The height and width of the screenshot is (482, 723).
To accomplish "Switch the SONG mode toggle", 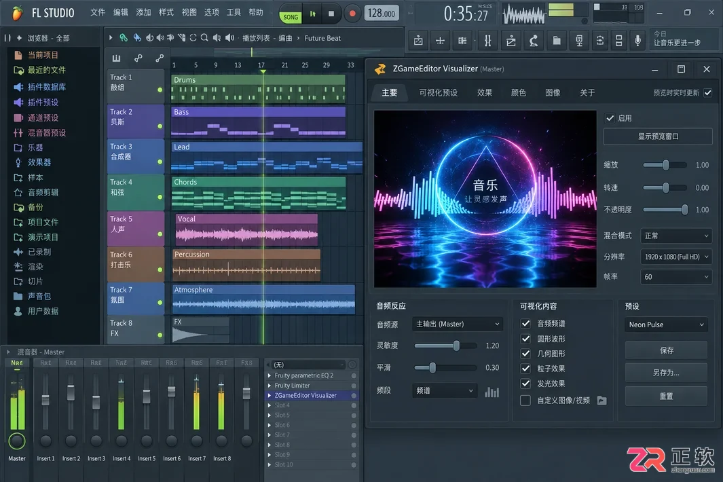I will coord(291,17).
